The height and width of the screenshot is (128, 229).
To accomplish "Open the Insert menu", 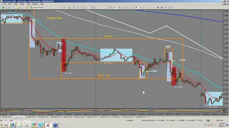I will tap(16, 4).
